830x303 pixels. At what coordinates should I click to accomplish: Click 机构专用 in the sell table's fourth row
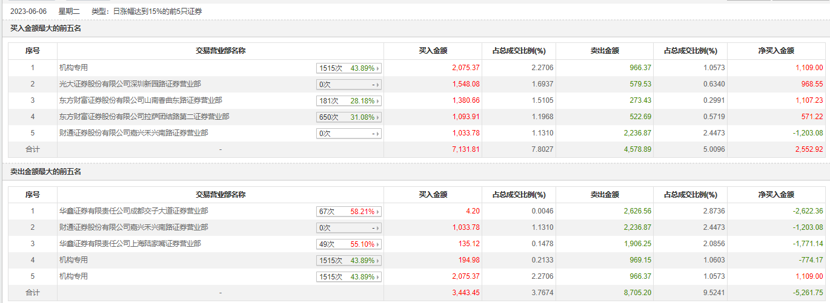pyautogui.click(x=73, y=260)
